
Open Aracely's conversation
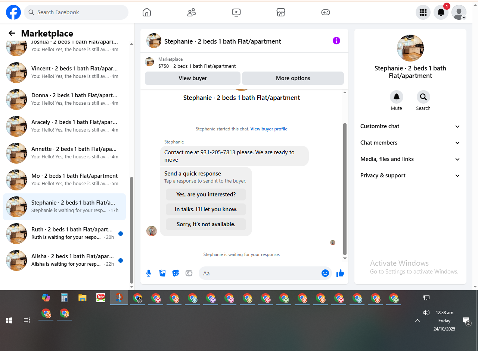tap(64, 126)
